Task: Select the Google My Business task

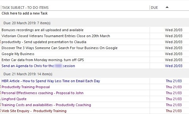Action: (x=18, y=54)
